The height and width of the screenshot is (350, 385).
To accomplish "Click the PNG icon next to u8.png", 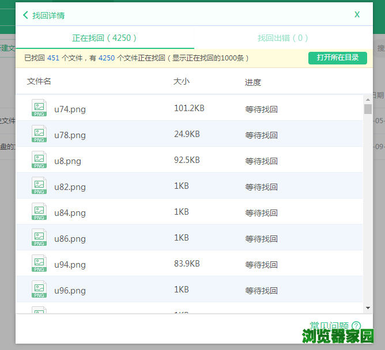I will coord(39,160).
